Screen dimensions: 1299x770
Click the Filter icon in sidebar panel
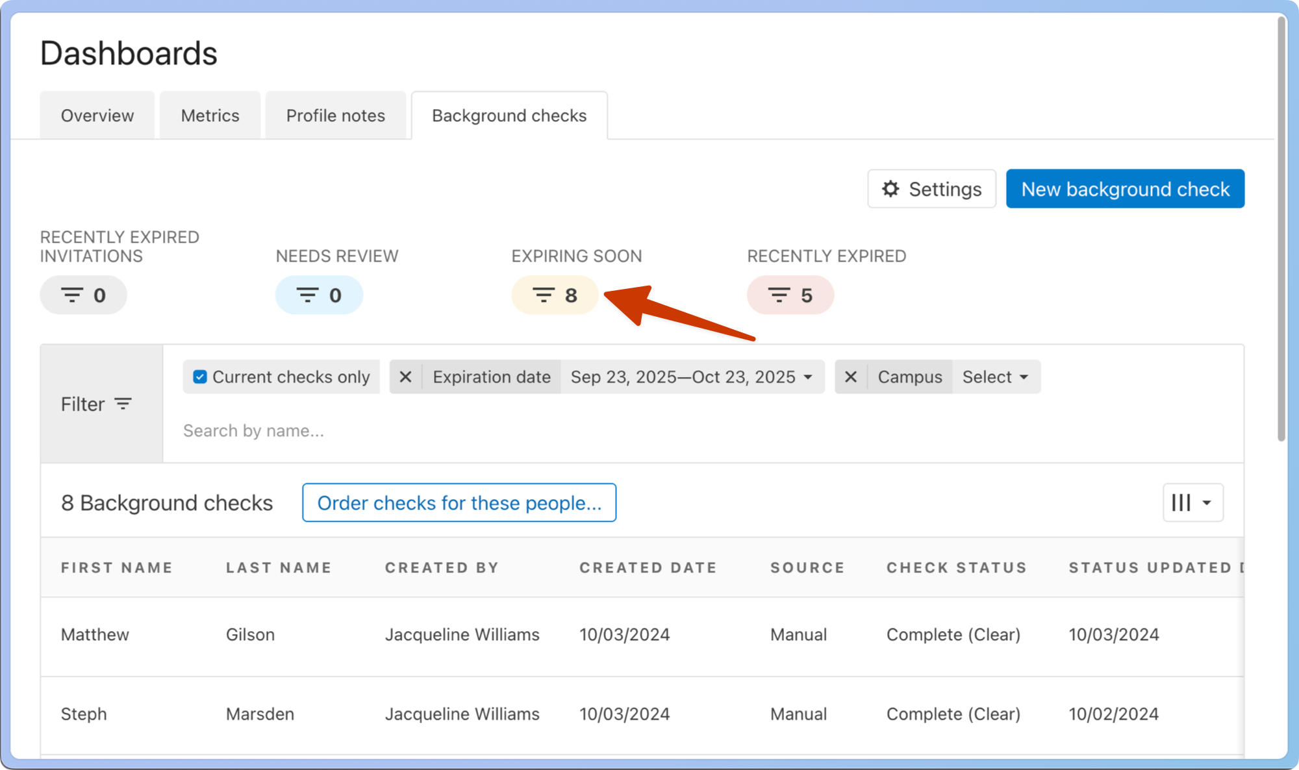pos(123,404)
